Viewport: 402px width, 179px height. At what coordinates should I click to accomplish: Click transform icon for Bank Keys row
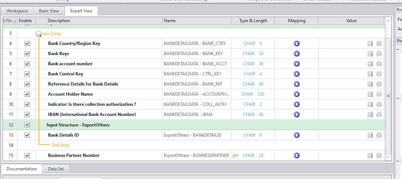[x=379, y=54]
